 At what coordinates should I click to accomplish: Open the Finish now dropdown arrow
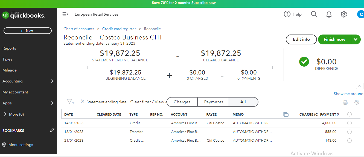click(356, 39)
